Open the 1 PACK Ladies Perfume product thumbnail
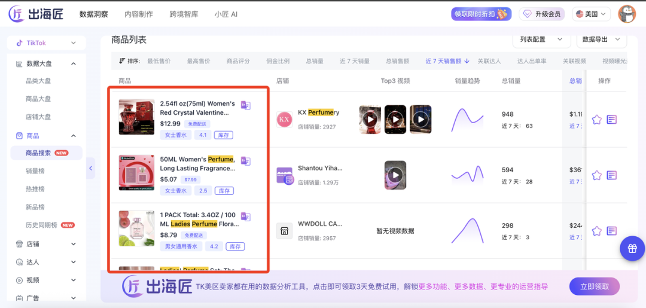The width and height of the screenshot is (646, 308). click(136, 228)
